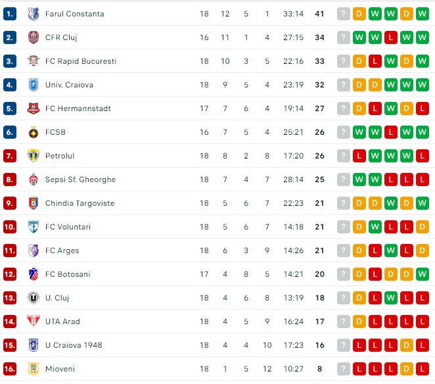Open the Chindia Targoviste team link
The image size is (435, 384).
tap(80, 203)
